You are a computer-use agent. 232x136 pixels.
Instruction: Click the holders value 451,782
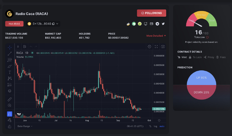pos(84,38)
